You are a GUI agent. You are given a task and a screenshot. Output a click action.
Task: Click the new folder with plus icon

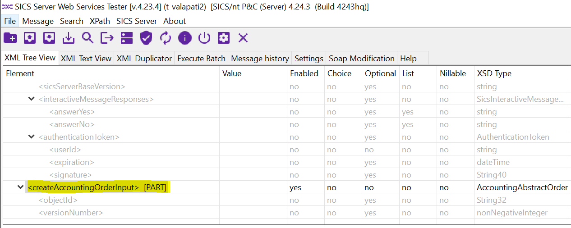(10, 38)
